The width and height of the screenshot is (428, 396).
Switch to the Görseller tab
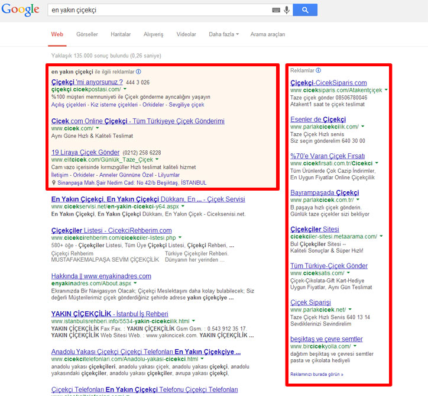click(87, 34)
